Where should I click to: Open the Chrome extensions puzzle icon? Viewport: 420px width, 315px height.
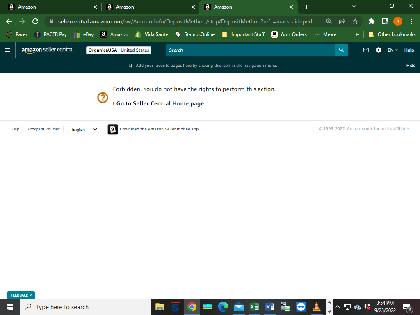tap(371, 21)
